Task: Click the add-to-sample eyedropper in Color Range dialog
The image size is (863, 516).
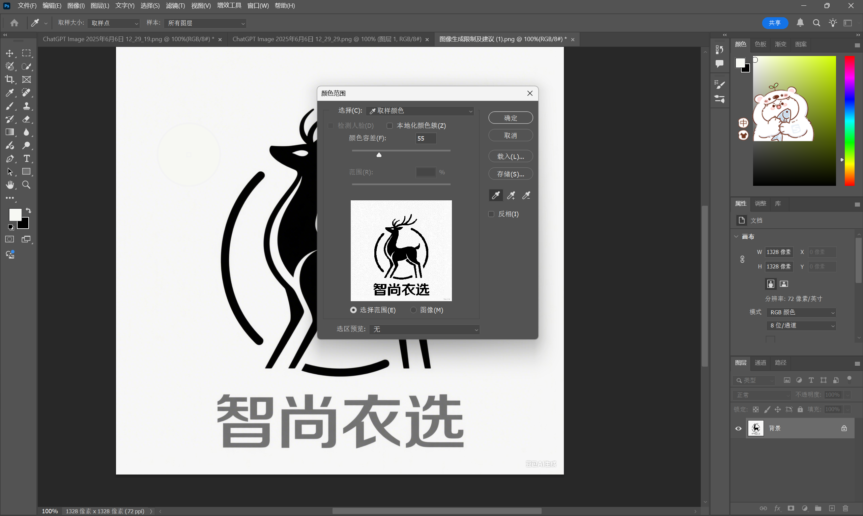Action: point(511,195)
